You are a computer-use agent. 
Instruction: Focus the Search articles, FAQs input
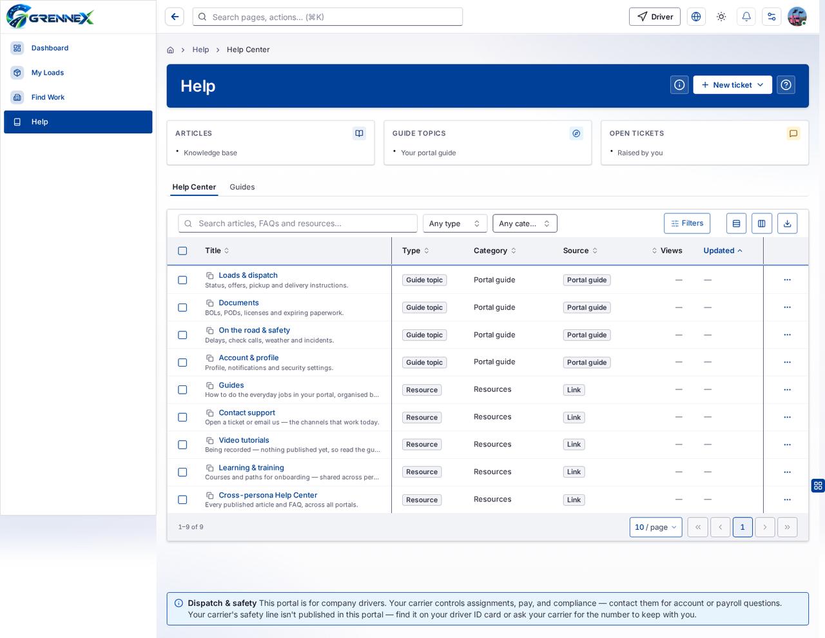pos(298,224)
